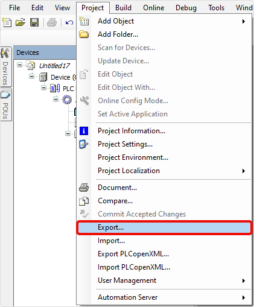Click the Open Project folder icon
Viewport: 254px width, 307px height.
[x=21, y=22]
